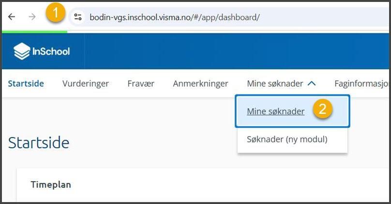Switch to the Vurderinger tab
This screenshot has width=391, height=204.
[x=86, y=83]
